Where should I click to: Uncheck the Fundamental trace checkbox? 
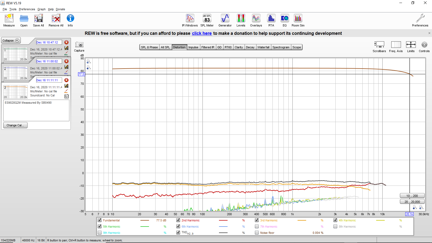[100, 220]
